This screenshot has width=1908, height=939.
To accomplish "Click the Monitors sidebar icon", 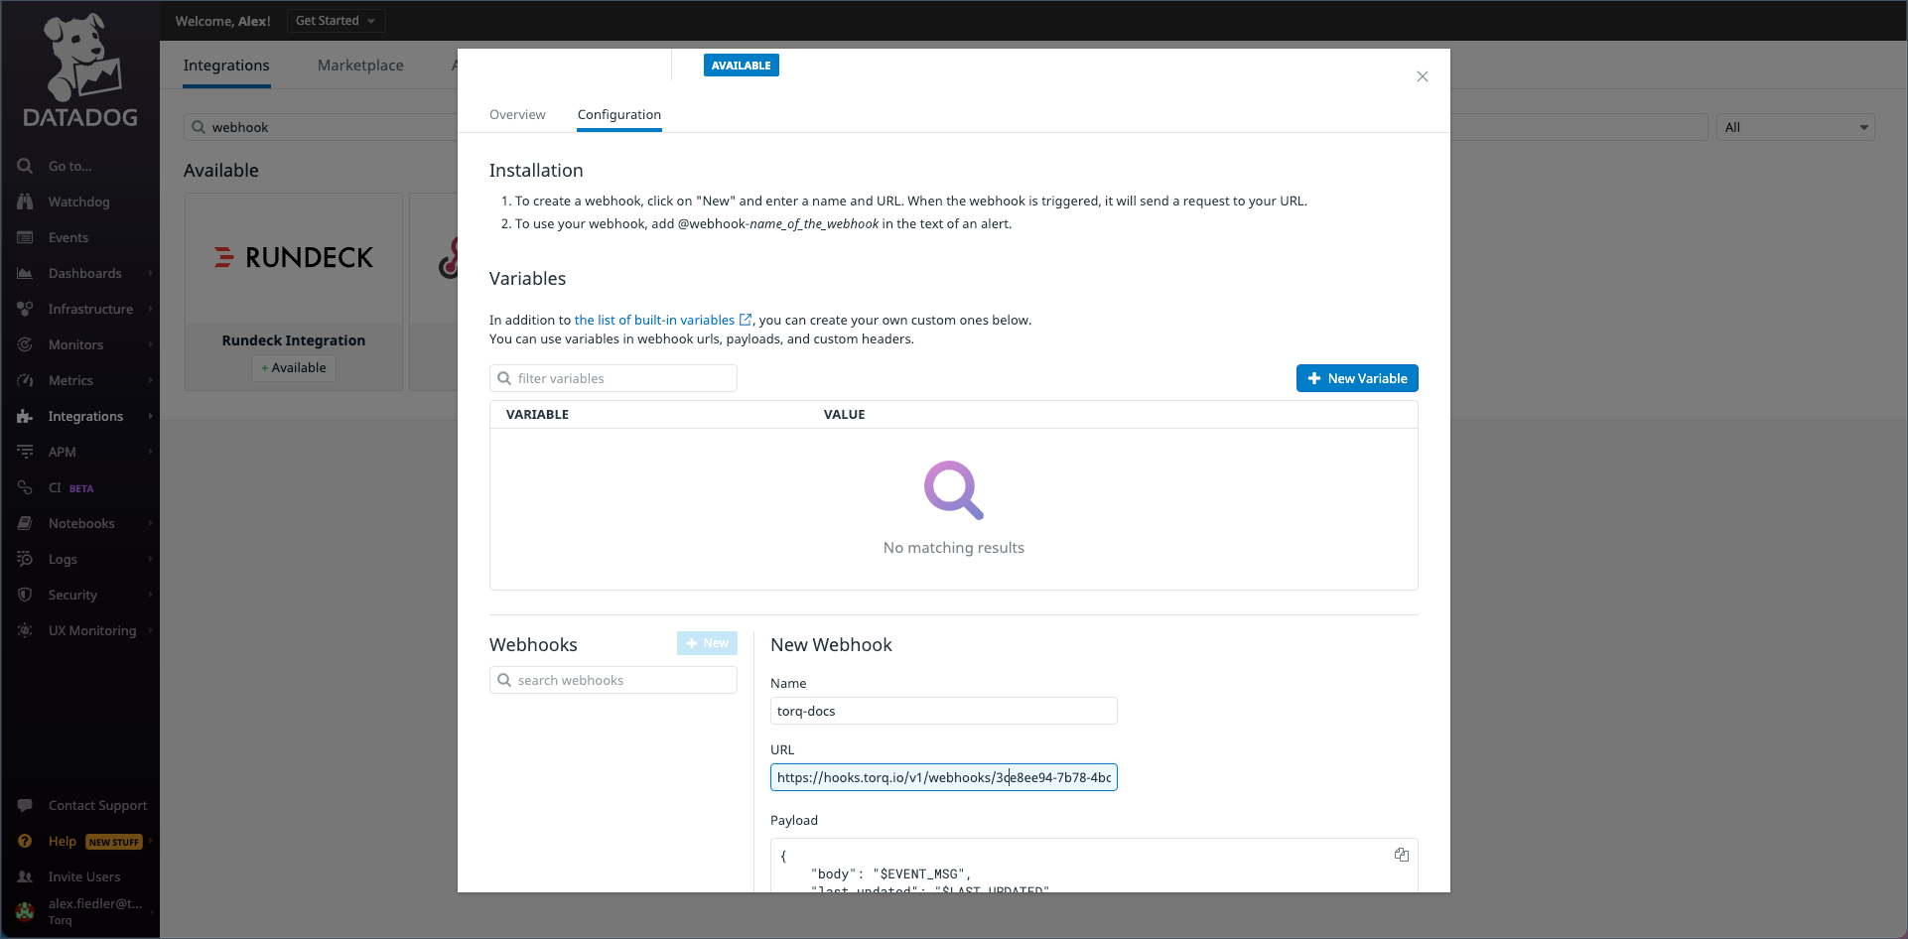I will pos(25,344).
